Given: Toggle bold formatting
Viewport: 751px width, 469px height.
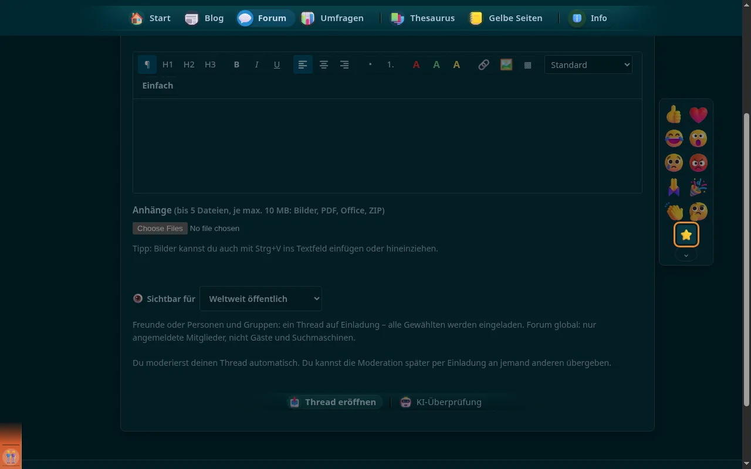Looking at the screenshot, I should click(236, 64).
